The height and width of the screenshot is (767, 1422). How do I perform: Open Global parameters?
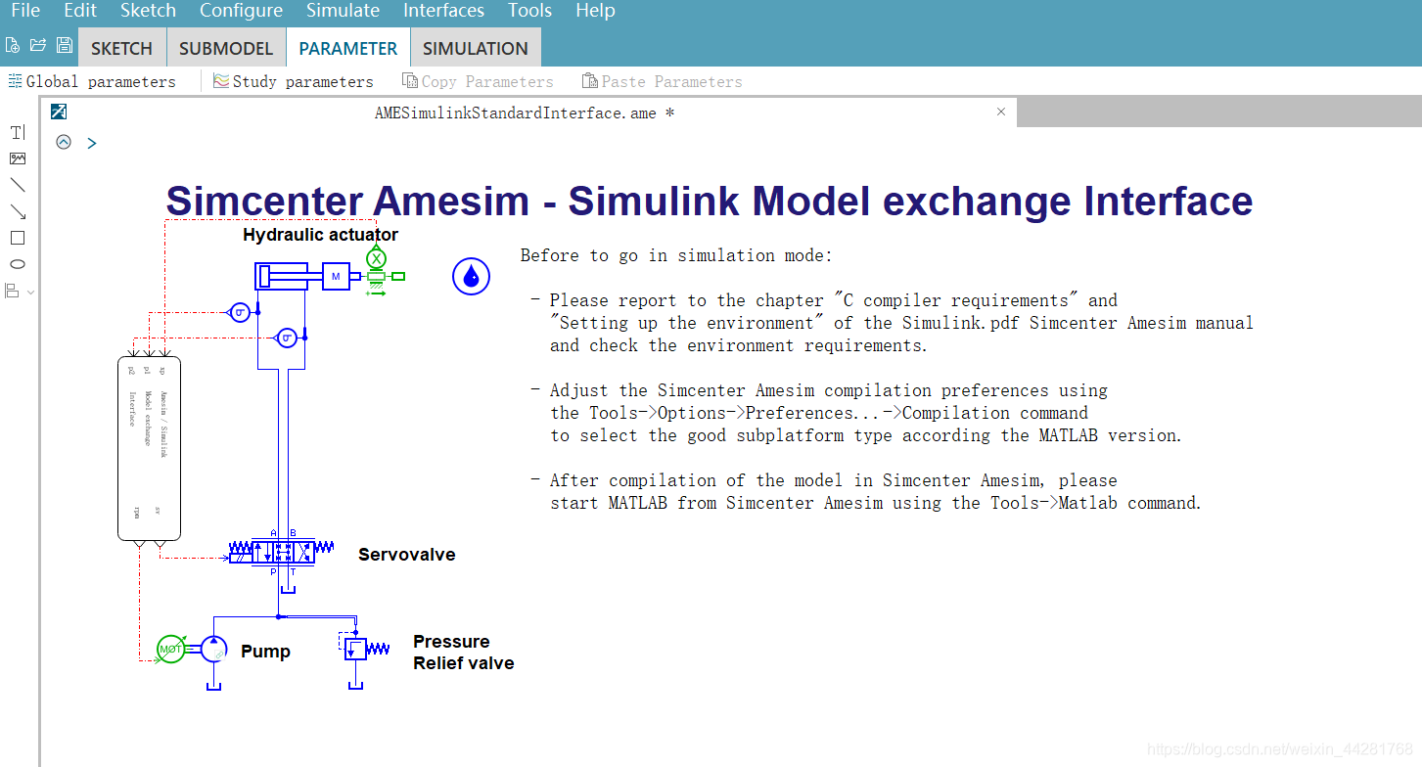click(92, 81)
